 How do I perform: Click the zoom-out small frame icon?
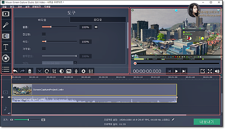(x=12, y=120)
